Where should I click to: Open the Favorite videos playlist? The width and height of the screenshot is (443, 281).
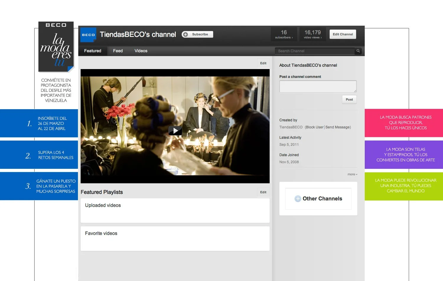[175, 238]
